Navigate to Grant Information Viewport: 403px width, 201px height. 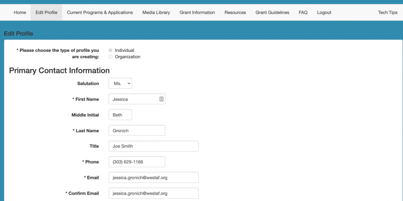[197, 12]
